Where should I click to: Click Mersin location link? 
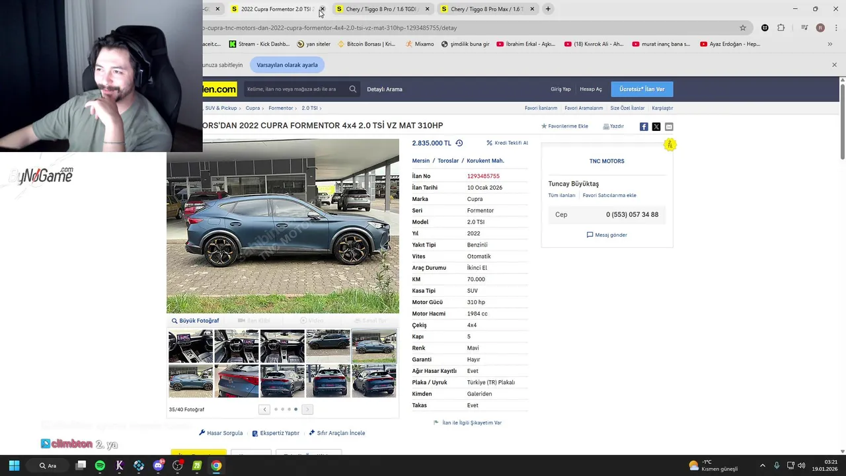[x=421, y=161]
